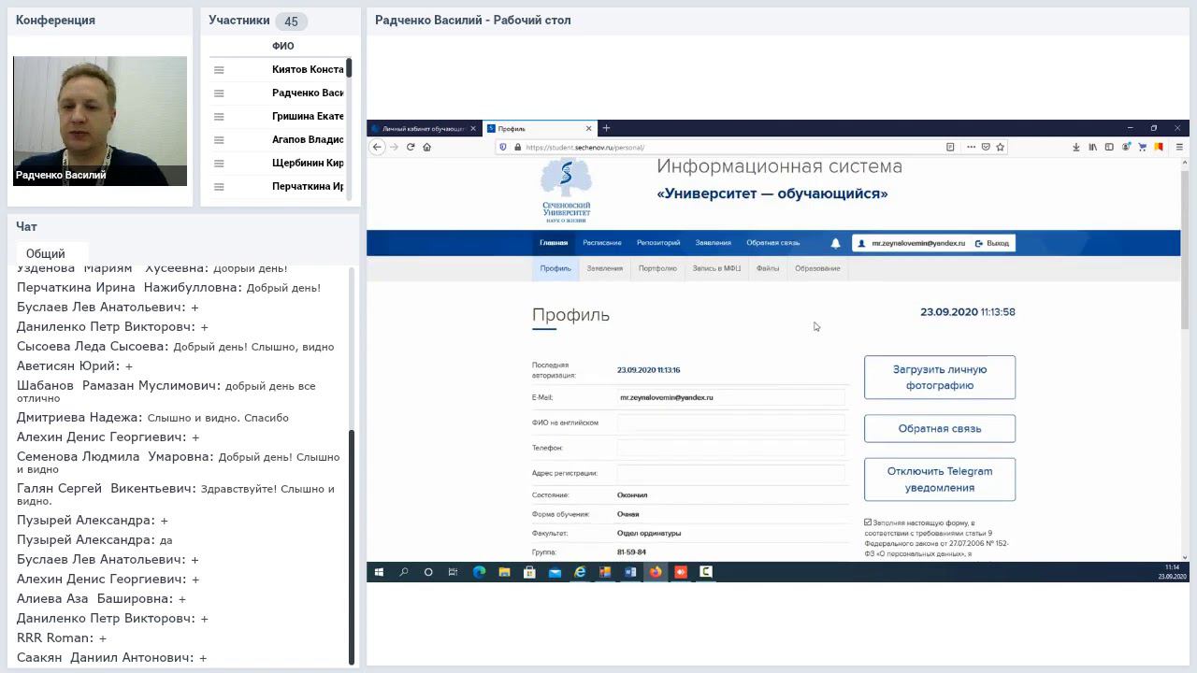Launch Microsoft Edge from the taskbar
Image resolution: width=1197 pixels, height=673 pixels.
479,572
